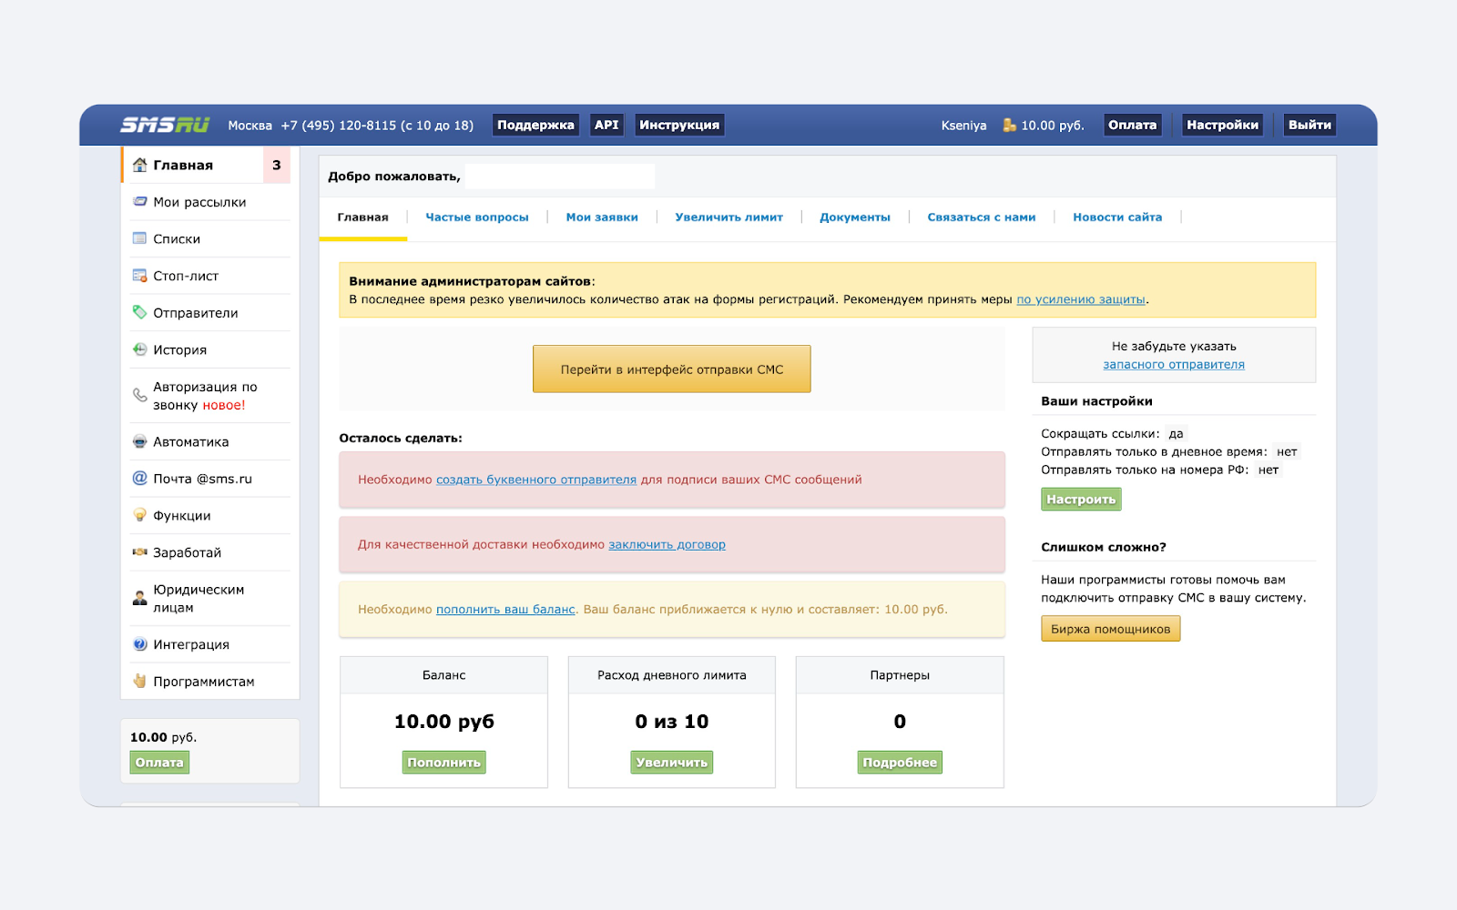The image size is (1457, 910).
Task: Click the @ icon for Почта
Action: 139,478
